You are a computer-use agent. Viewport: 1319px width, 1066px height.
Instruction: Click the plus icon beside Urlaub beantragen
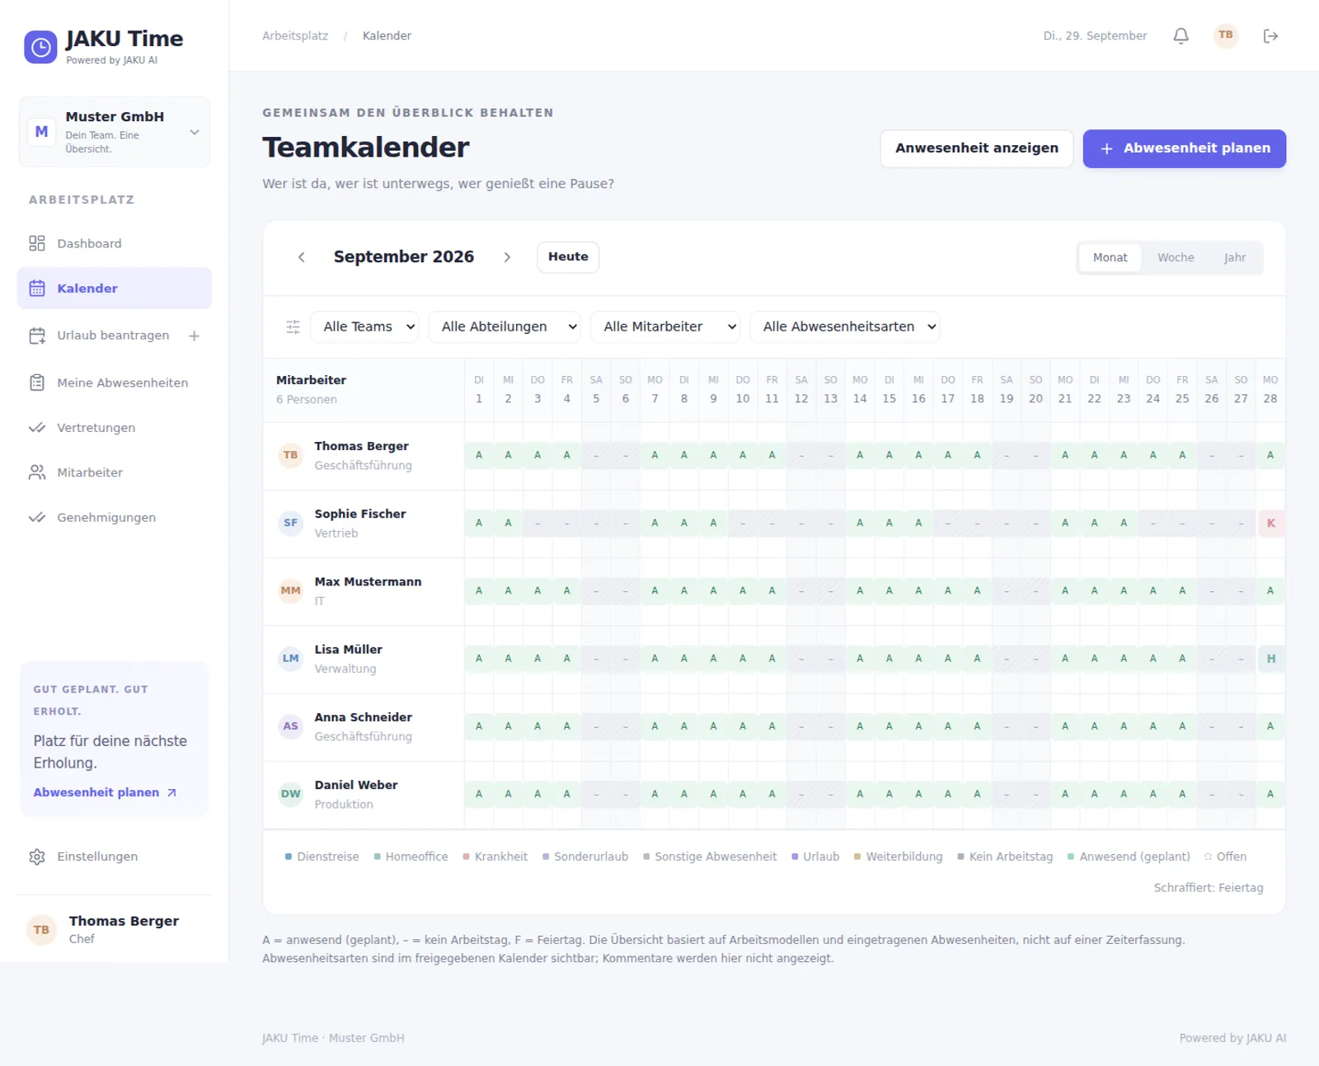click(194, 336)
